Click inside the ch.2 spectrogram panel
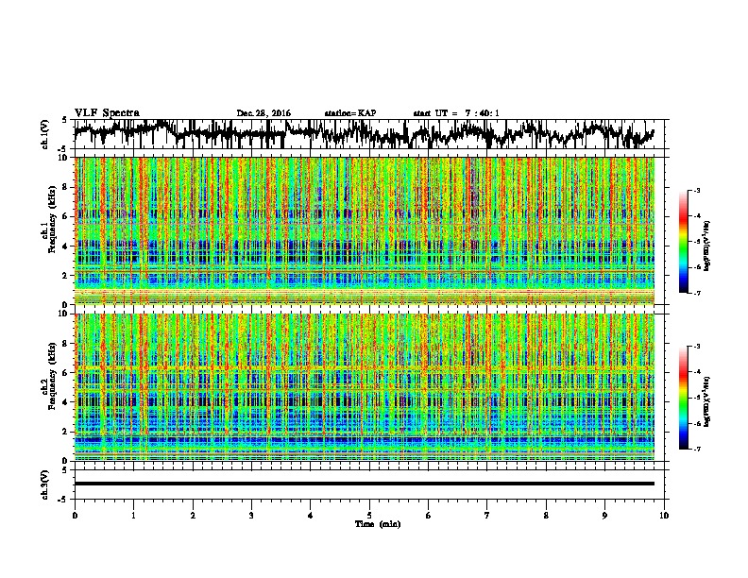The image size is (748, 578). [364, 387]
